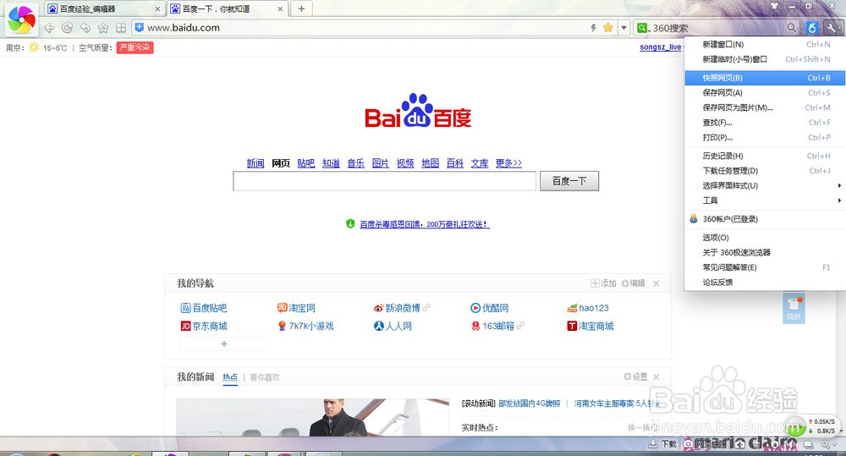This screenshot has height=456, width=846.
Task: Open the 贴吧 link
Action: pos(306,163)
